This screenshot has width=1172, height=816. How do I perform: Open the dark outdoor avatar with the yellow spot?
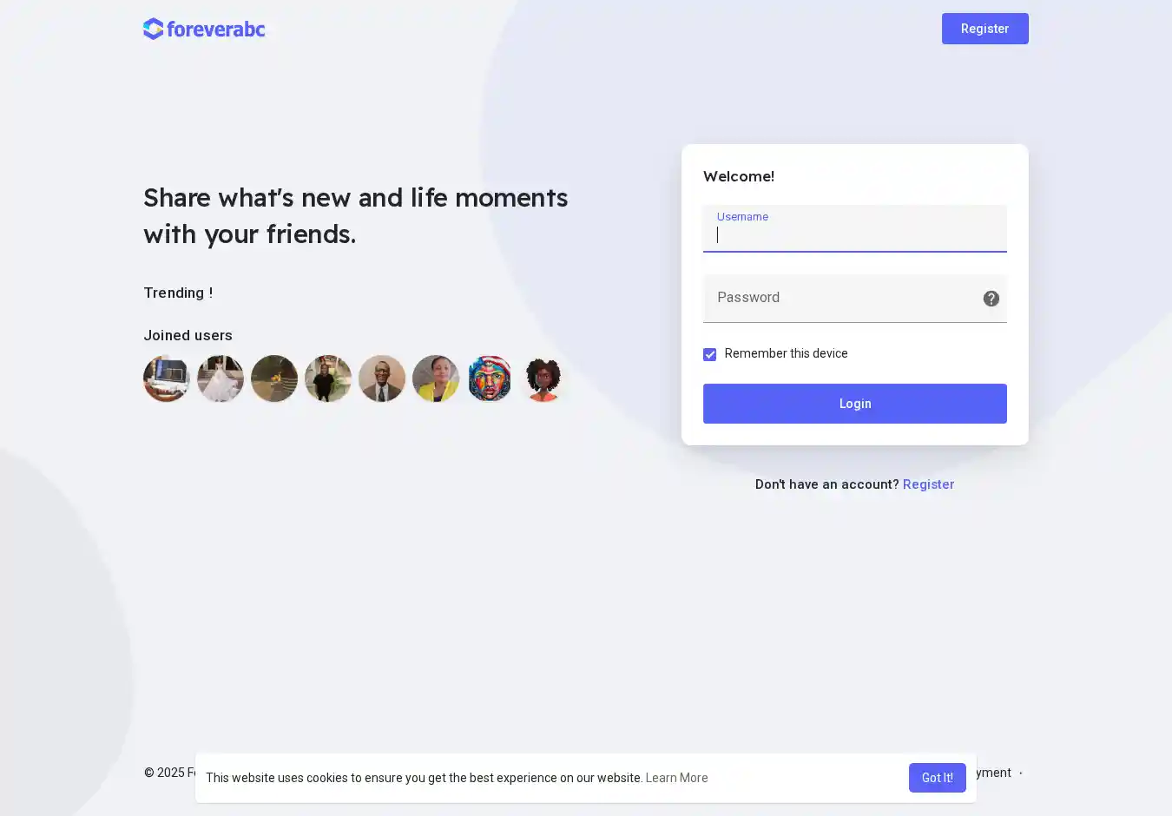(274, 378)
